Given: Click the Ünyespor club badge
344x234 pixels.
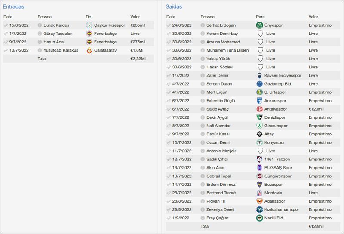Looking at the screenshot, I should [x=259, y=25].
